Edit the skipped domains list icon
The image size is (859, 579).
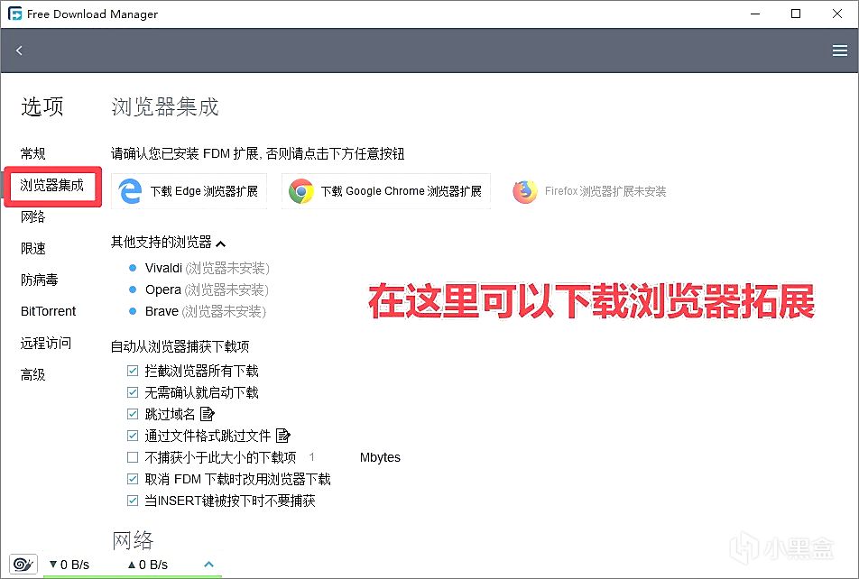(207, 414)
